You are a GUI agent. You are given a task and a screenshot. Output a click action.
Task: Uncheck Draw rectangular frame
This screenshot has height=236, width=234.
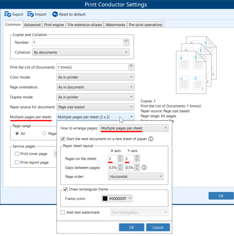(x=65, y=189)
